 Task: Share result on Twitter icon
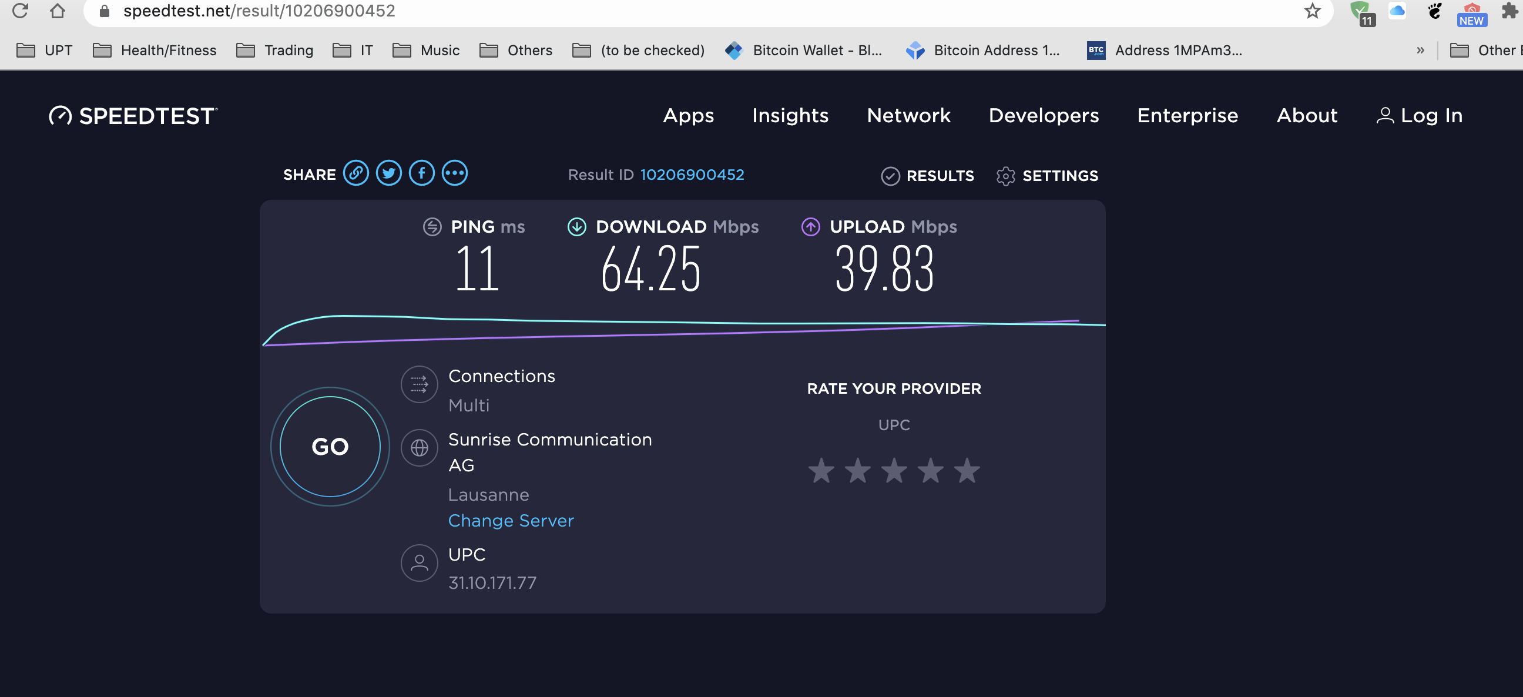click(388, 173)
